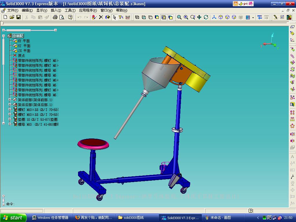Open a file with the folder icon

coord(12,17)
